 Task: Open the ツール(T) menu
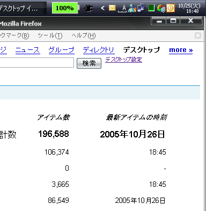[50, 35]
